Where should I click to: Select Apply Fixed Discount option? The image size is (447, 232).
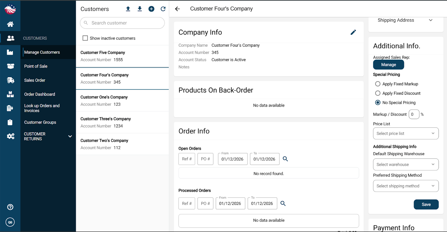pyautogui.click(x=378, y=93)
